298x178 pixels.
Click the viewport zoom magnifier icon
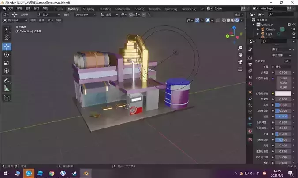coord(240,48)
